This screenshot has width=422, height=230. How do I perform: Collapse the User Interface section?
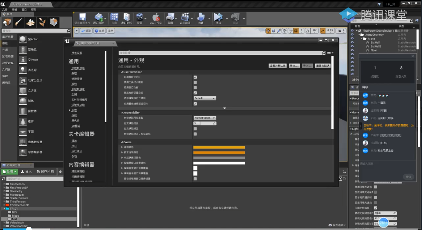121,72
